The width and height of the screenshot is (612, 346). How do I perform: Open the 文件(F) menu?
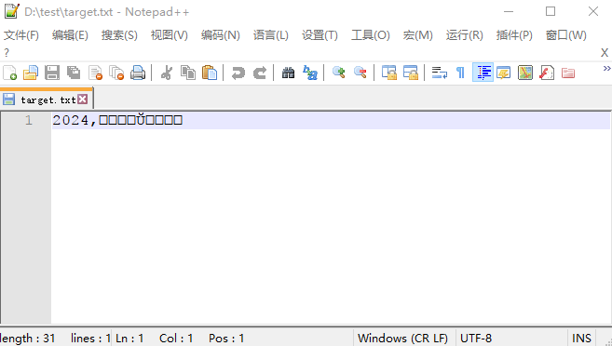pos(21,35)
